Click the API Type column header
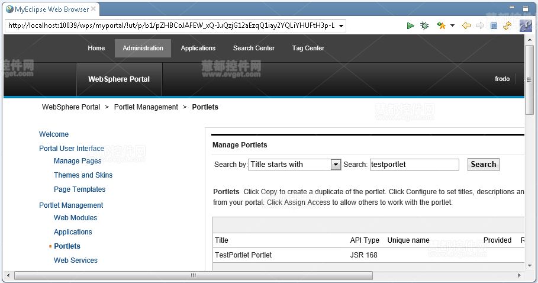This screenshot has height=283, width=538. click(x=365, y=240)
